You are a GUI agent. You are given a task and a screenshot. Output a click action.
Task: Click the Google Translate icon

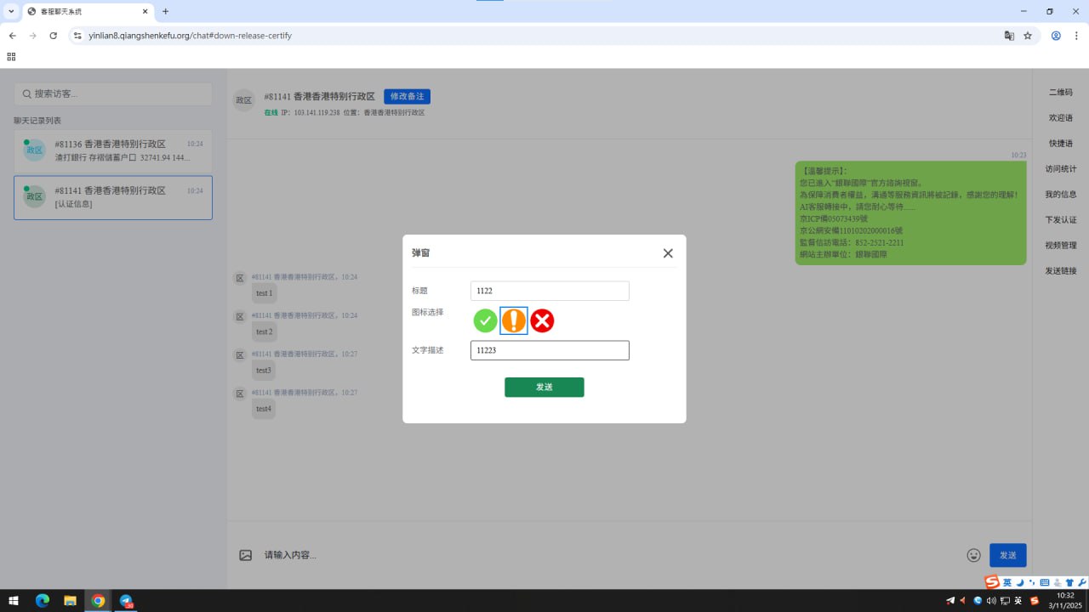[x=1009, y=36]
